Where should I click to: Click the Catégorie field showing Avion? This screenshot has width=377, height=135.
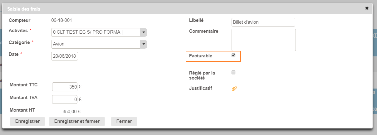95,44
